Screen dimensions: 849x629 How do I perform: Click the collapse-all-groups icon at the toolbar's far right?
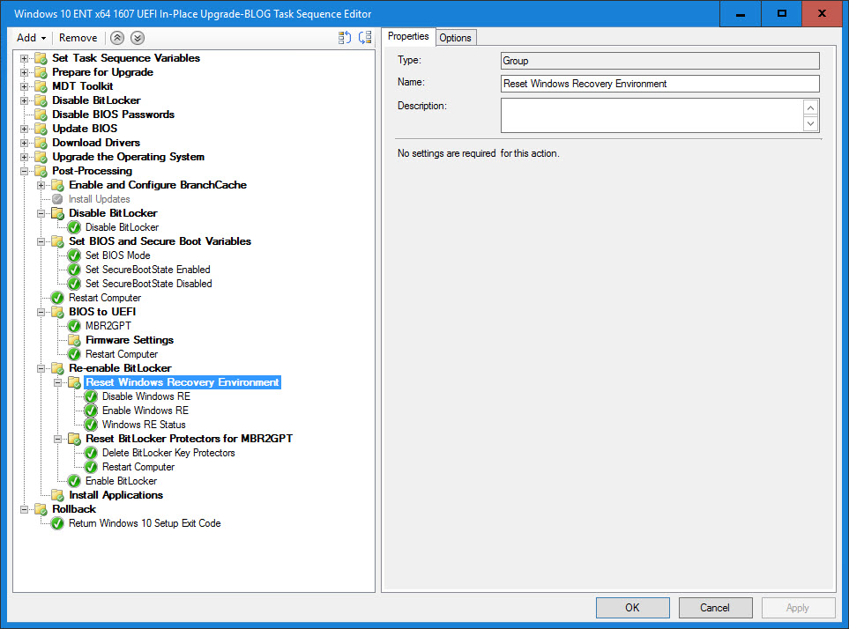pyautogui.click(x=365, y=38)
